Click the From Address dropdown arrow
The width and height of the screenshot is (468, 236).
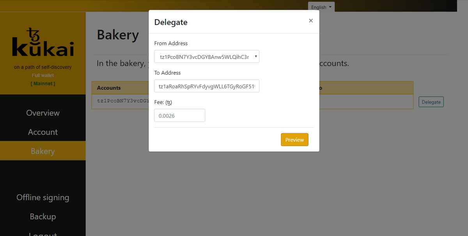pos(255,57)
